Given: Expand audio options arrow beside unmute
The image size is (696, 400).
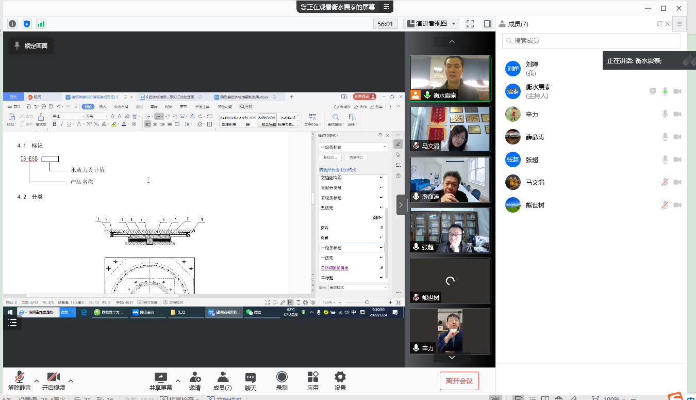Looking at the screenshot, I should click(x=37, y=381).
